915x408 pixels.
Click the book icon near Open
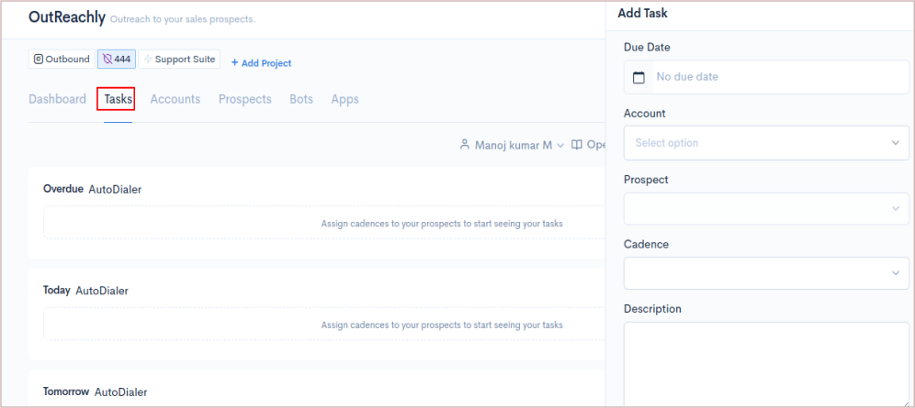point(576,145)
